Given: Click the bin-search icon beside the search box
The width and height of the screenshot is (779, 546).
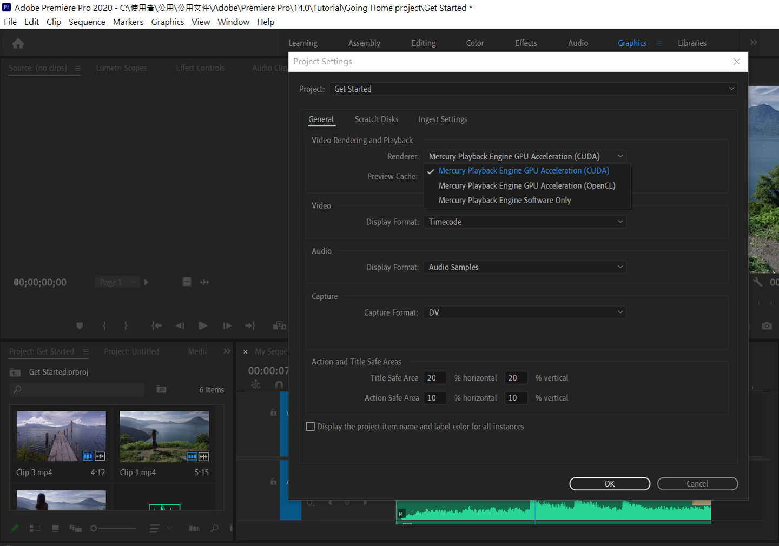Looking at the screenshot, I should [x=161, y=389].
